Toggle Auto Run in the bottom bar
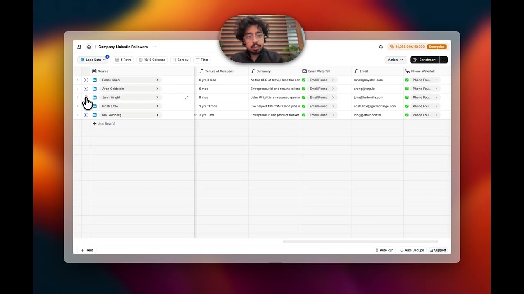Image resolution: width=524 pixels, height=294 pixels. [x=384, y=250]
